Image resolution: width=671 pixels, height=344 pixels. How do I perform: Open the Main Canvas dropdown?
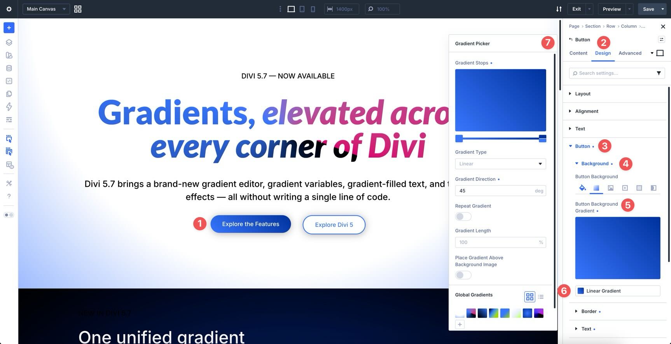point(46,9)
